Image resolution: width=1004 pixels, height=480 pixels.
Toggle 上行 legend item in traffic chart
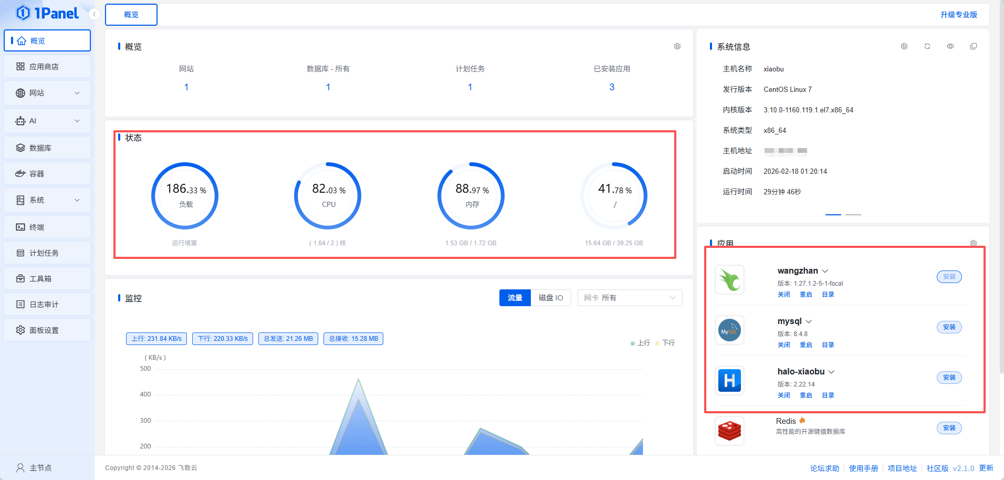point(640,343)
